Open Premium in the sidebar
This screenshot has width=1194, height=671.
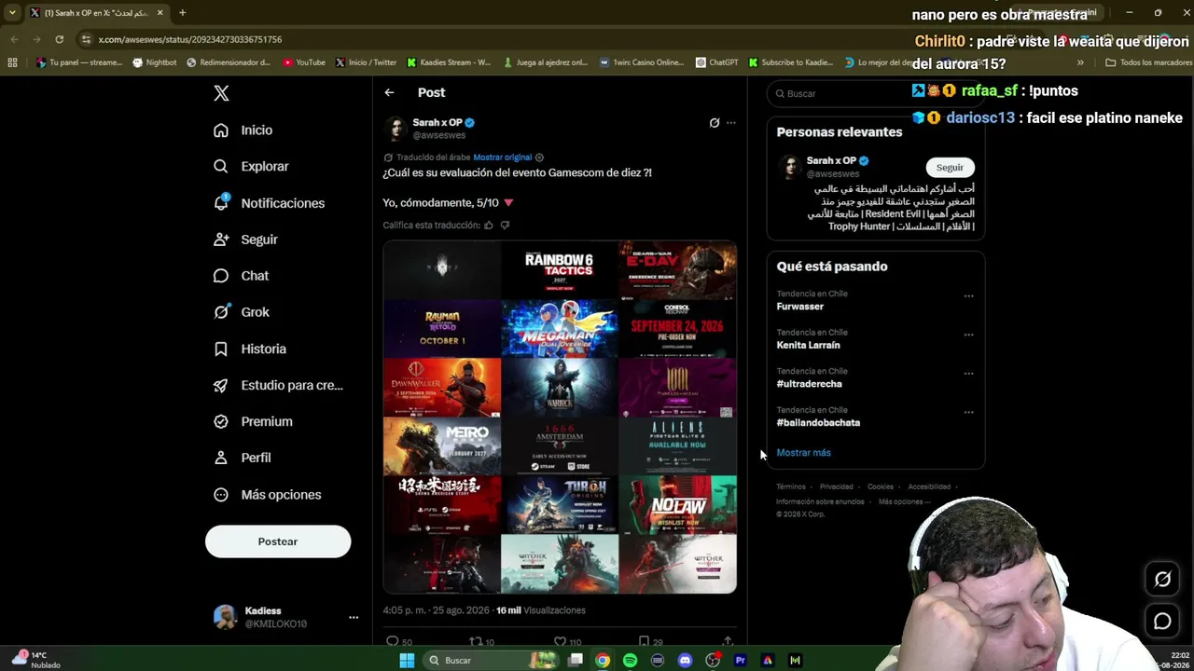tap(253, 421)
